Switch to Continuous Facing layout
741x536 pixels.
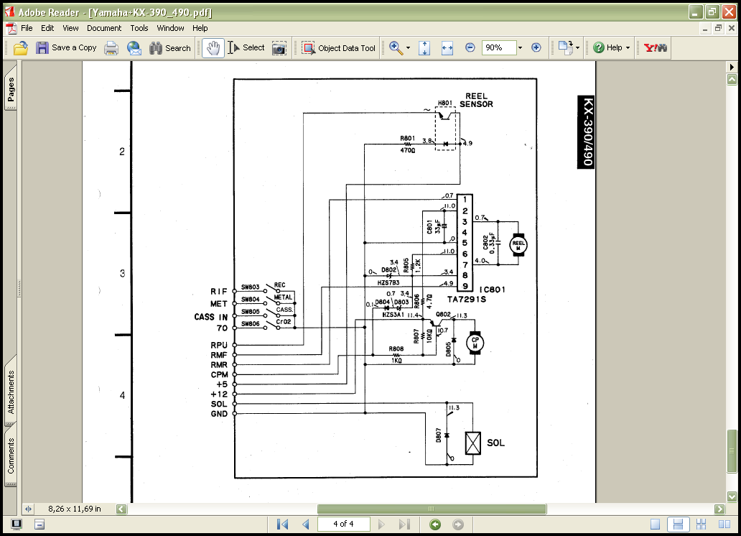click(702, 525)
